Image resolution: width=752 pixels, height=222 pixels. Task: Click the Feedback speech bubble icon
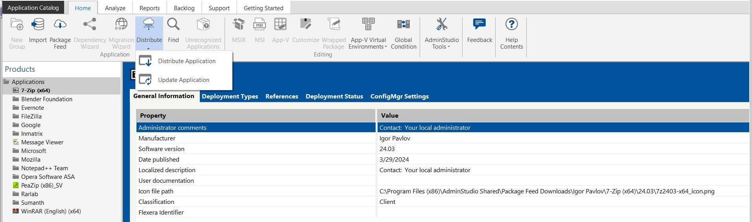point(479,25)
